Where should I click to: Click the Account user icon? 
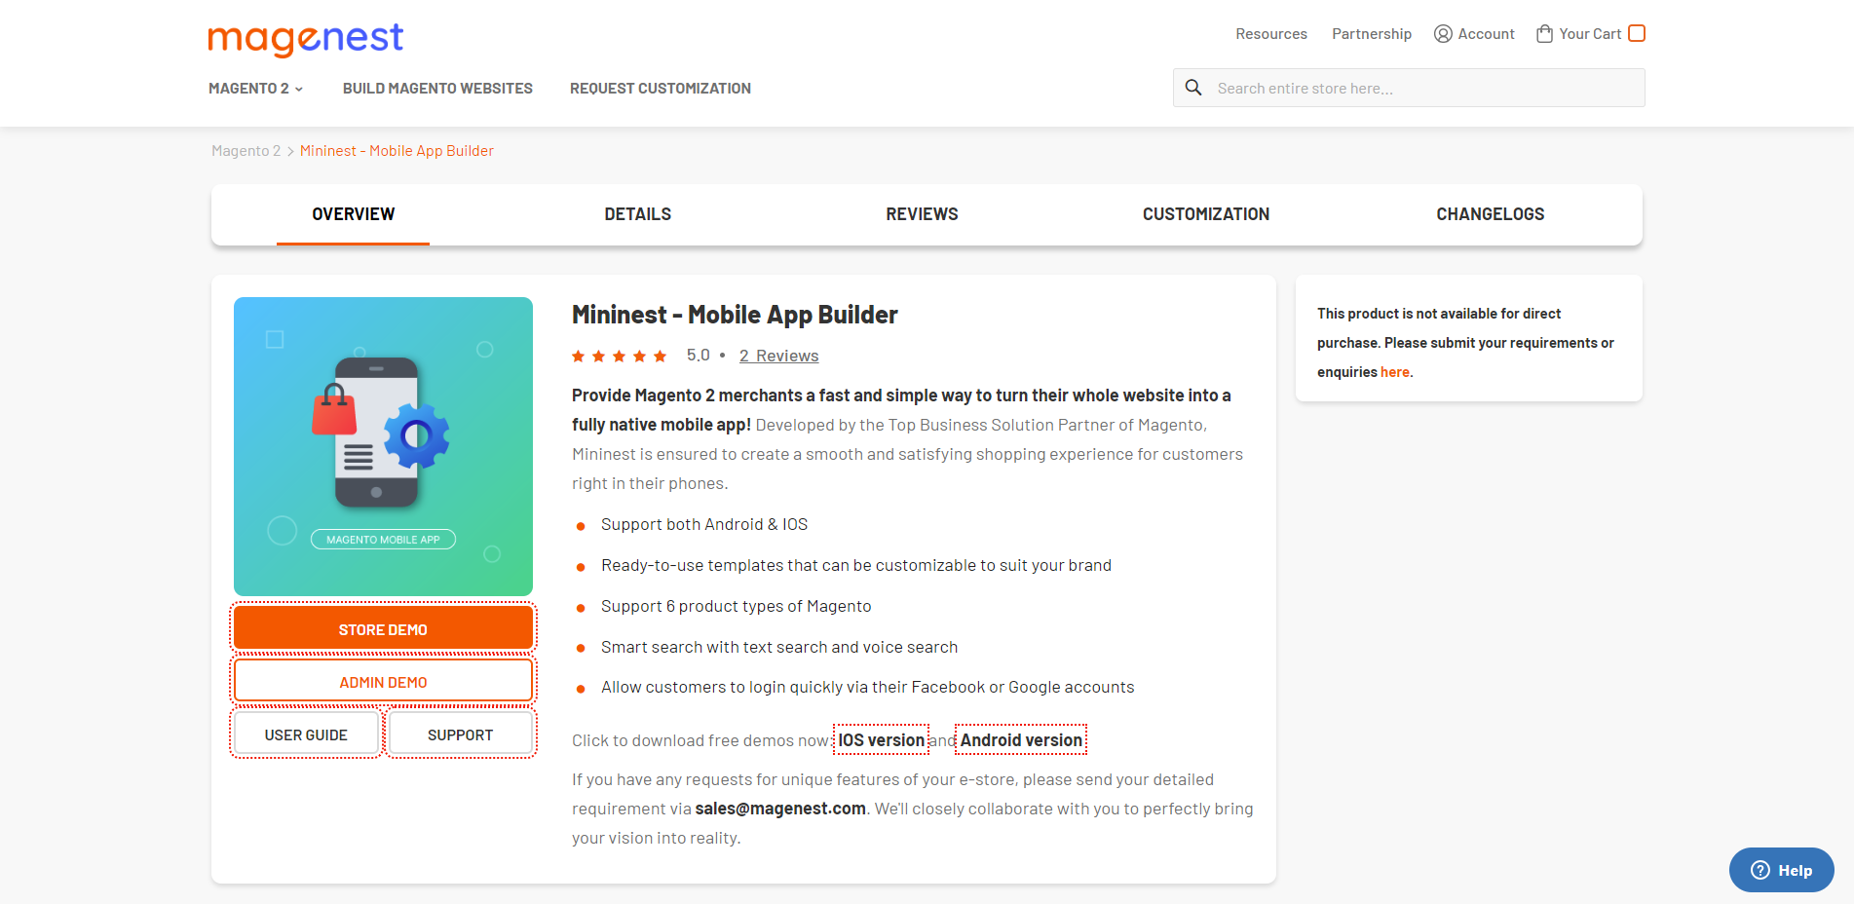pyautogui.click(x=1443, y=34)
